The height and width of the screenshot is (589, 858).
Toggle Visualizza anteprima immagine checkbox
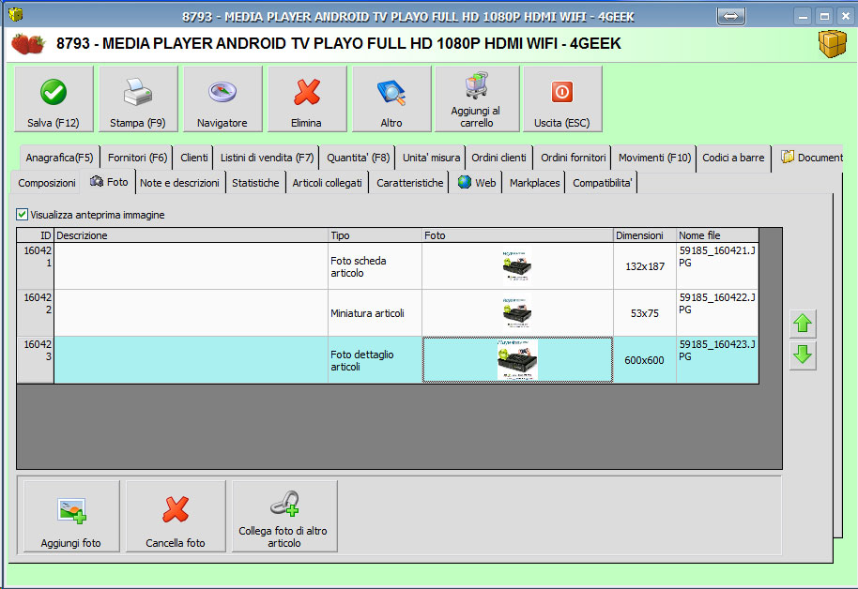[22, 215]
